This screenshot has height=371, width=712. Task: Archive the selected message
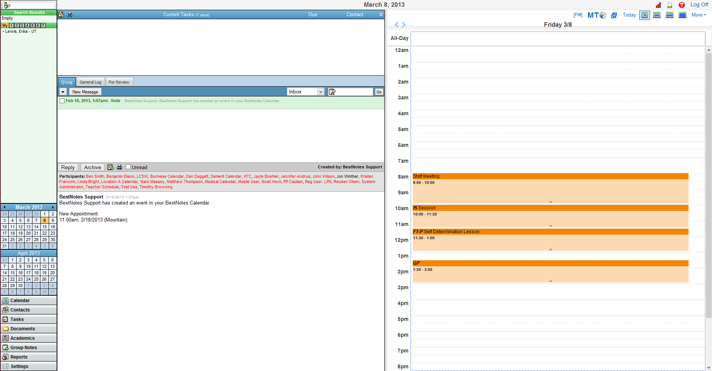(x=92, y=167)
